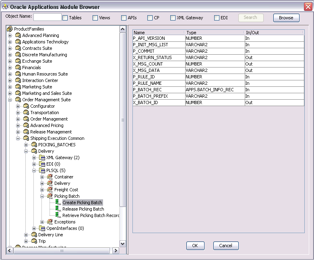Click the Release Picking Batch procedure icon

(x=58, y=209)
